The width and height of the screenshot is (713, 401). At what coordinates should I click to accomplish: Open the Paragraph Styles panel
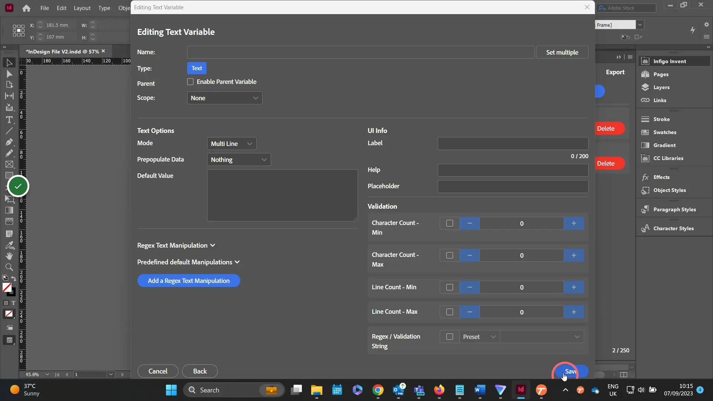tap(674, 209)
